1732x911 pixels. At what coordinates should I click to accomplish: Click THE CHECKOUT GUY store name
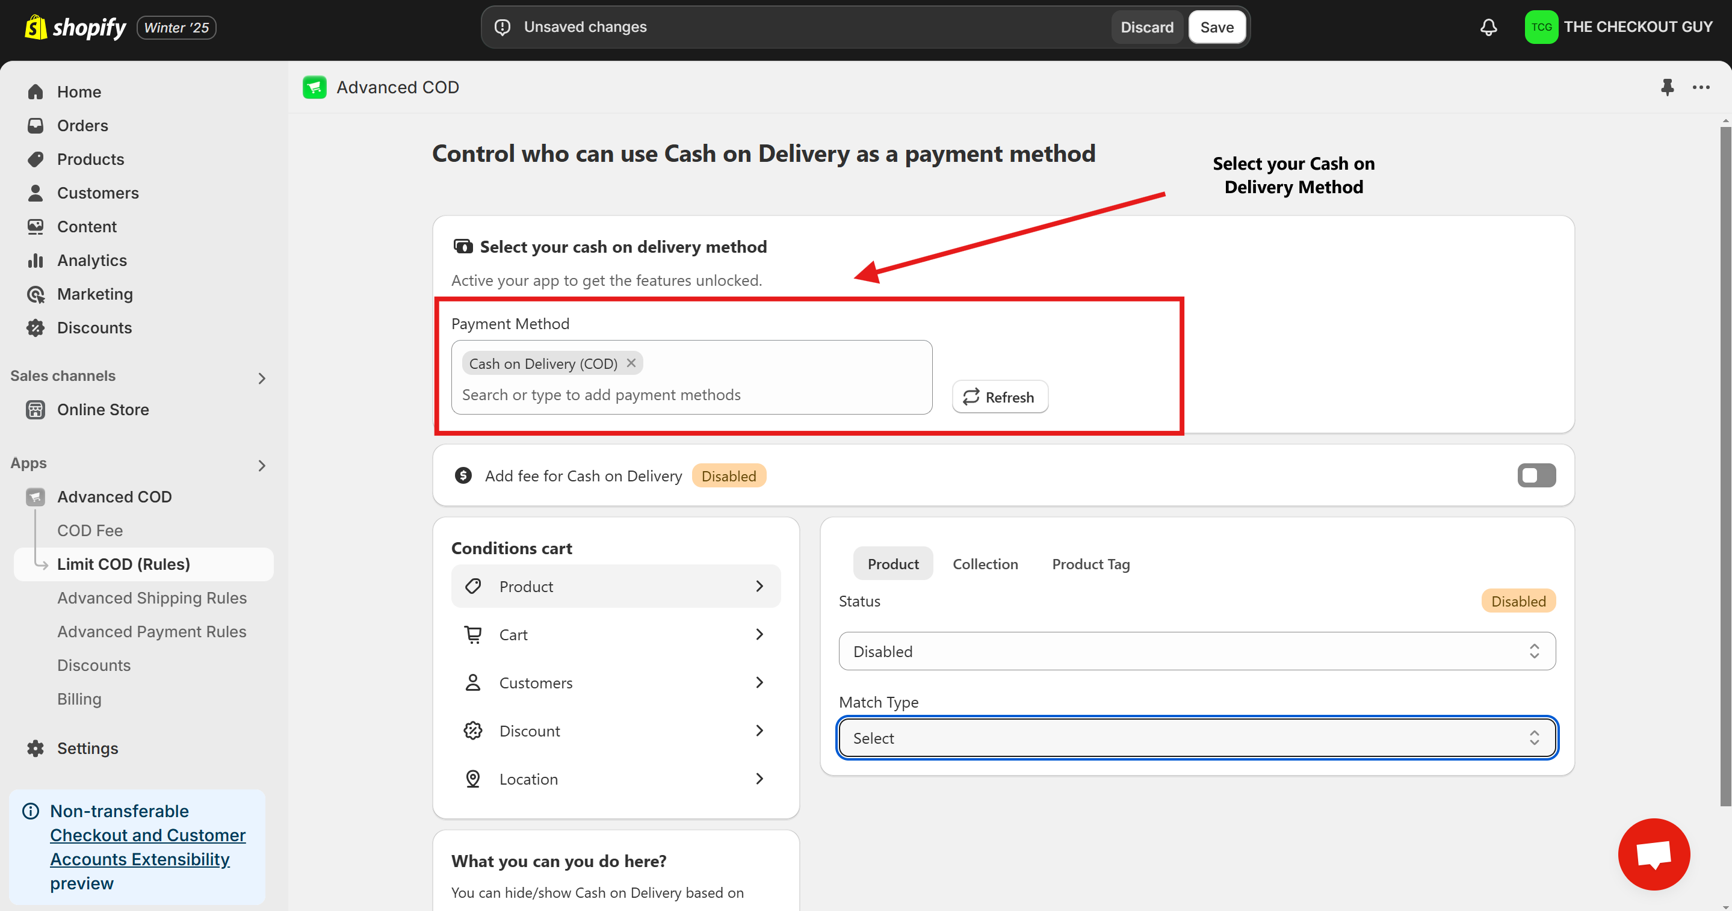click(1638, 27)
